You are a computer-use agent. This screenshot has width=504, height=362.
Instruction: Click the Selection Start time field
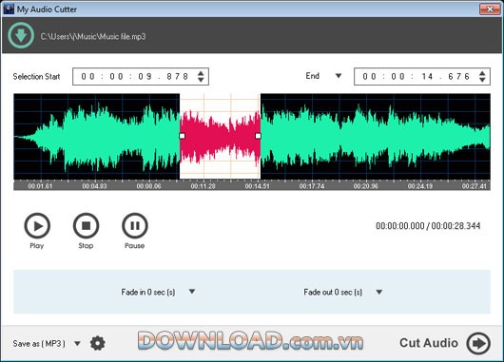[141, 76]
